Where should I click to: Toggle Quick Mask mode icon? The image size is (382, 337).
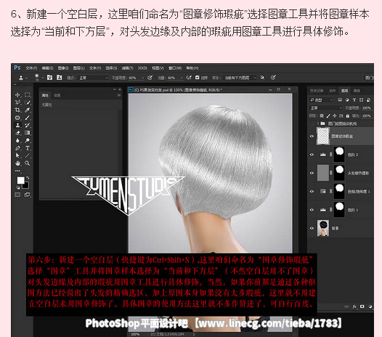(x=17, y=195)
